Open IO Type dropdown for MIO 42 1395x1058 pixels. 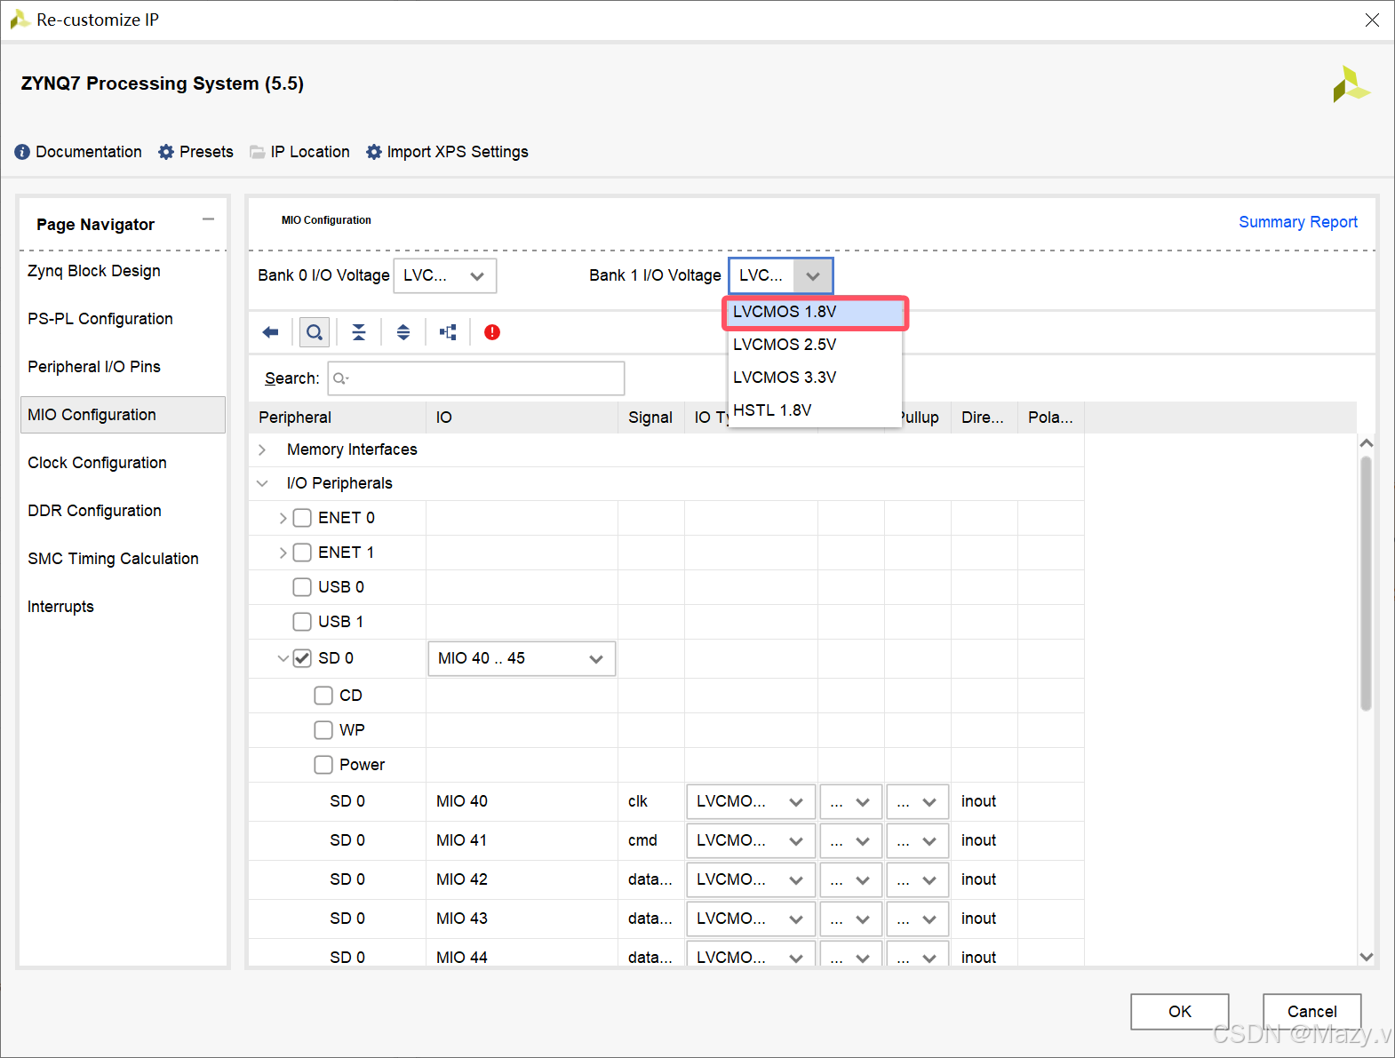[x=751, y=880]
